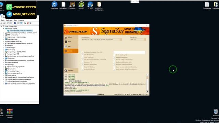Select the IMEI section in SigmaKey sidebar
This screenshot has height=123, width=219.
click(71, 46)
